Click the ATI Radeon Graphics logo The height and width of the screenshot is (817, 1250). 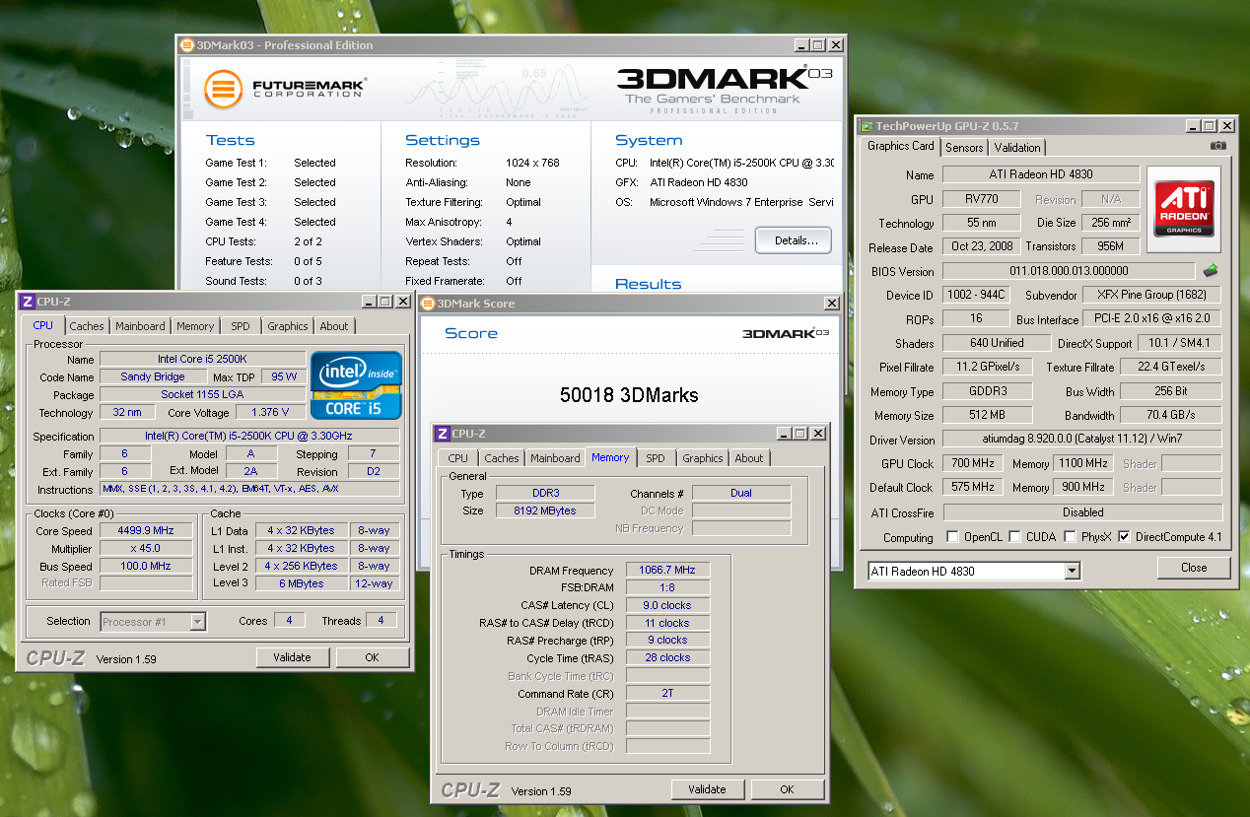[x=1184, y=209]
